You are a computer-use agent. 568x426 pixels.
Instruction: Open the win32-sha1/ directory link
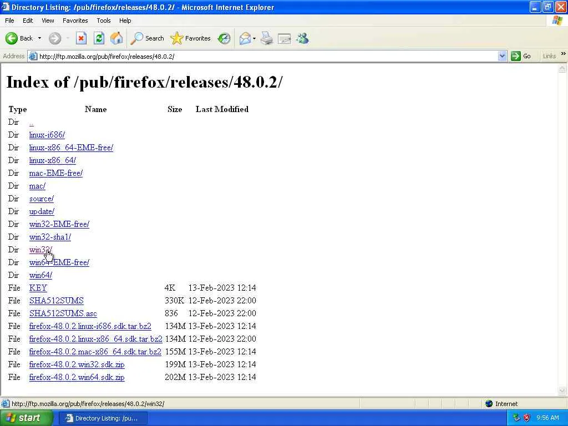coord(50,237)
